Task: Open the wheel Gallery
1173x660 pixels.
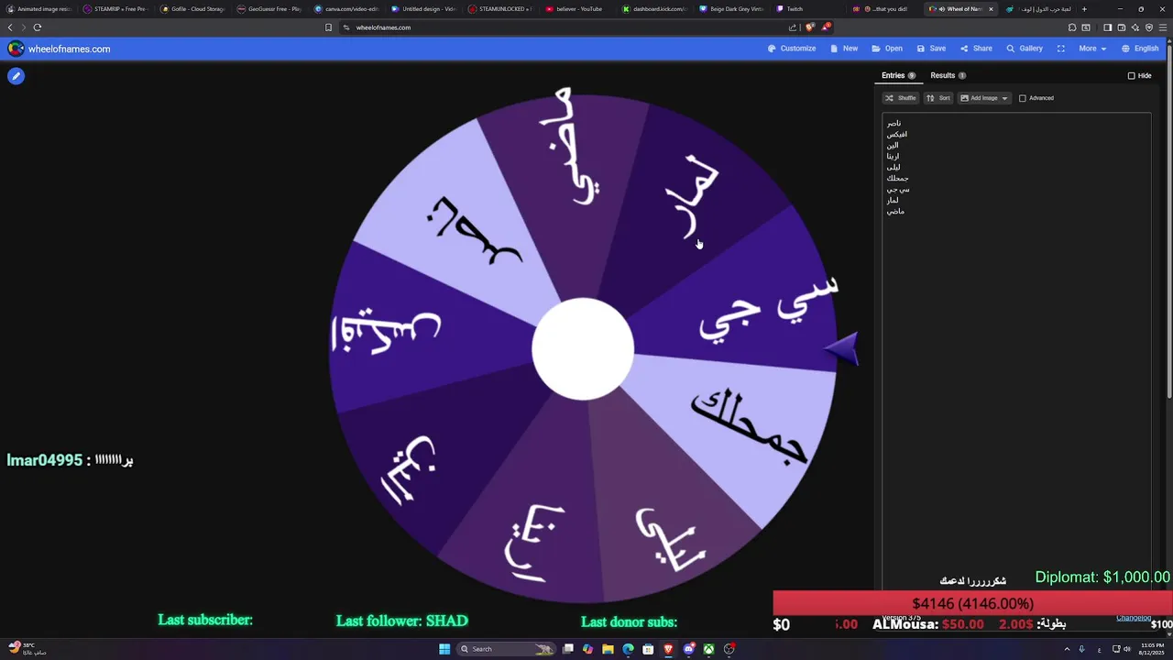Action: tap(1025, 49)
